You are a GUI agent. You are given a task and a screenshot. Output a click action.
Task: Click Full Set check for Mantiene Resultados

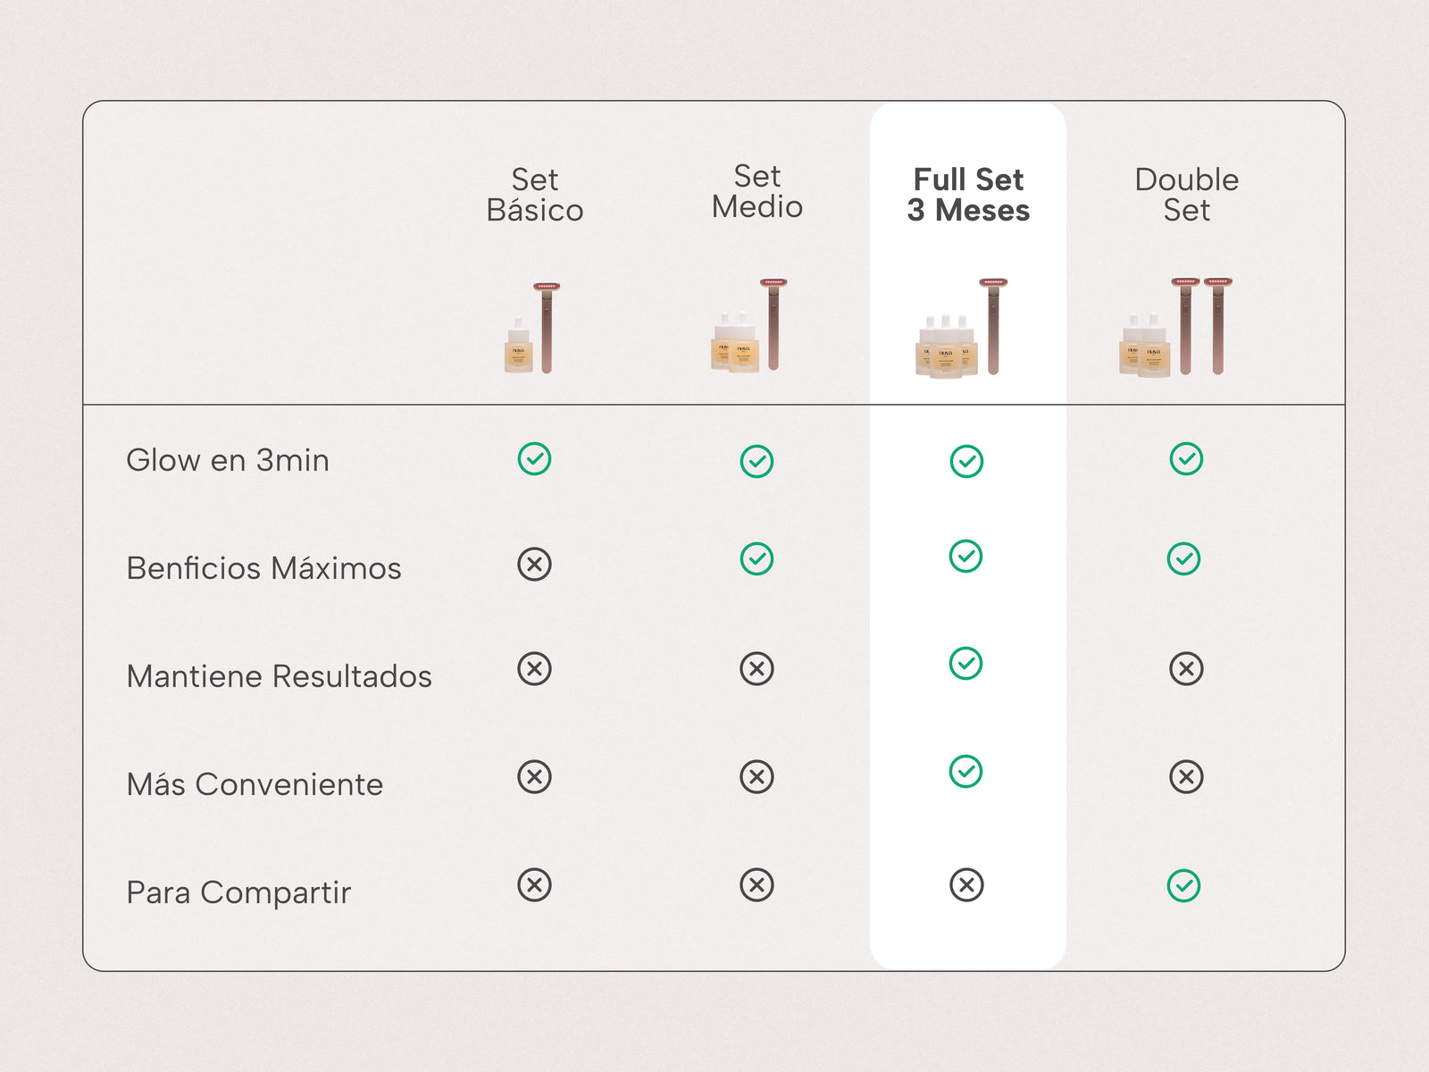click(x=965, y=664)
